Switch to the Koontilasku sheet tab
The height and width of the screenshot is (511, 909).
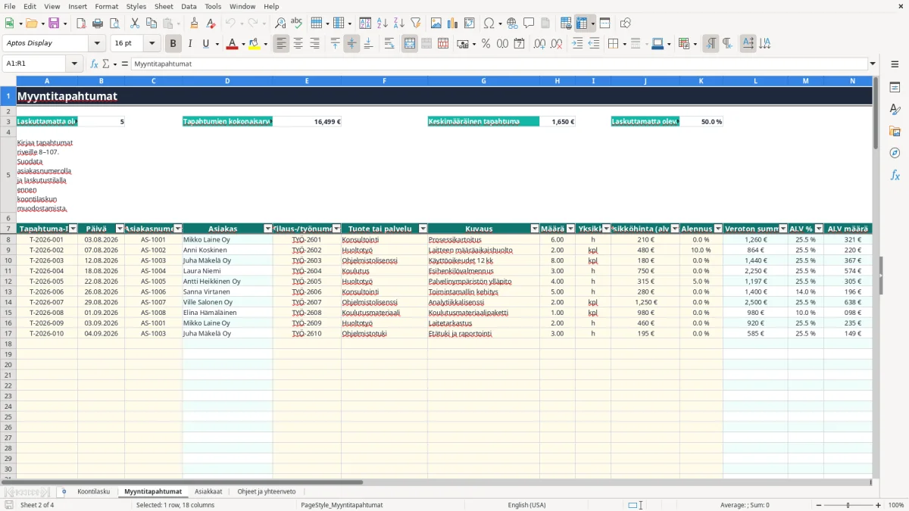coord(94,491)
